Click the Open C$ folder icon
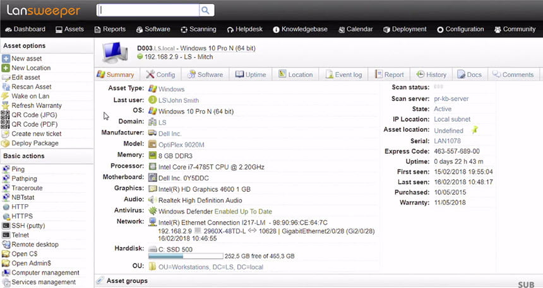 point(6,254)
